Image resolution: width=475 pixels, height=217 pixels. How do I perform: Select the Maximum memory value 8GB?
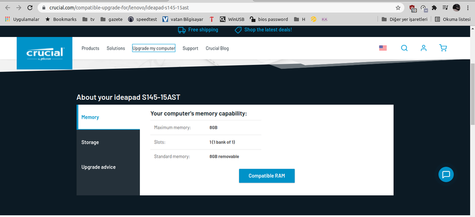213,128
